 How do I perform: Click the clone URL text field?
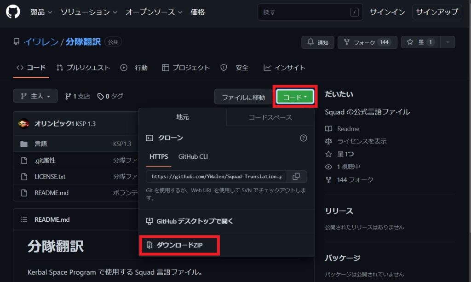pyautogui.click(x=216, y=177)
